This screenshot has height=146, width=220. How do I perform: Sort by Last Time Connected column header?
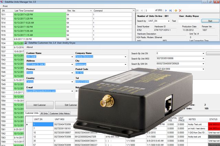click(40, 11)
